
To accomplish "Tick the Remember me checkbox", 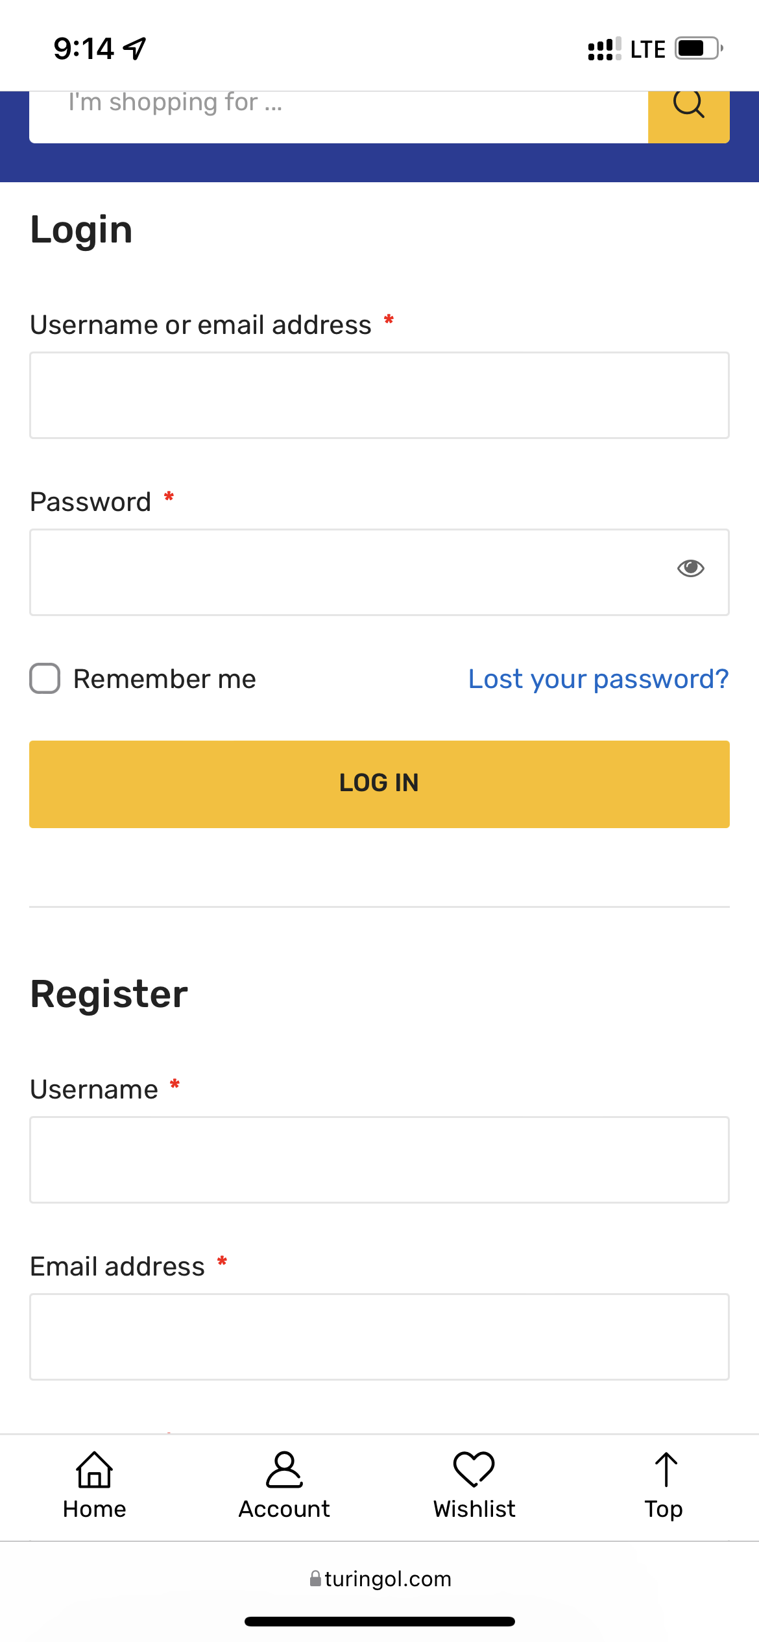I will pyautogui.click(x=45, y=678).
